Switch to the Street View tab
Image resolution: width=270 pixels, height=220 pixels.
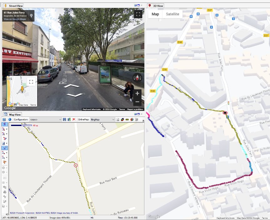click(13, 6)
